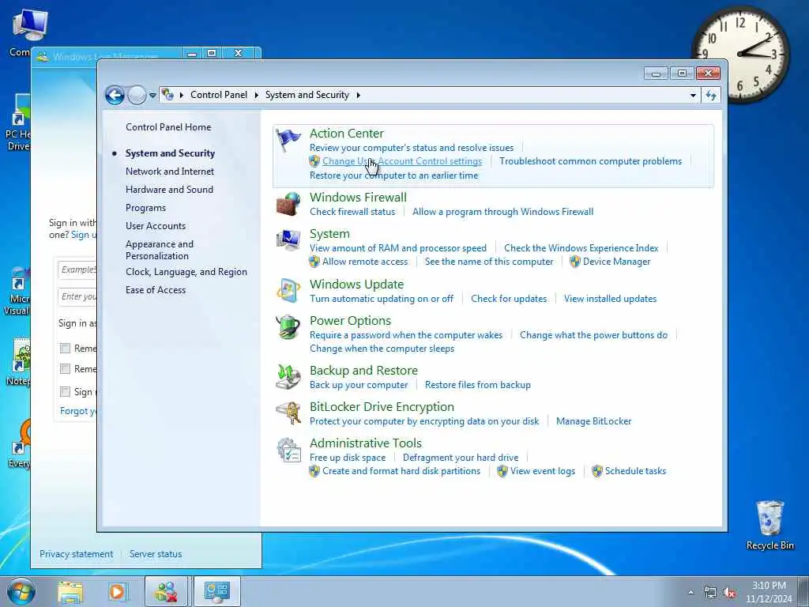Click Restore files from backup link
Viewport: 809px width, 607px height.
478,385
